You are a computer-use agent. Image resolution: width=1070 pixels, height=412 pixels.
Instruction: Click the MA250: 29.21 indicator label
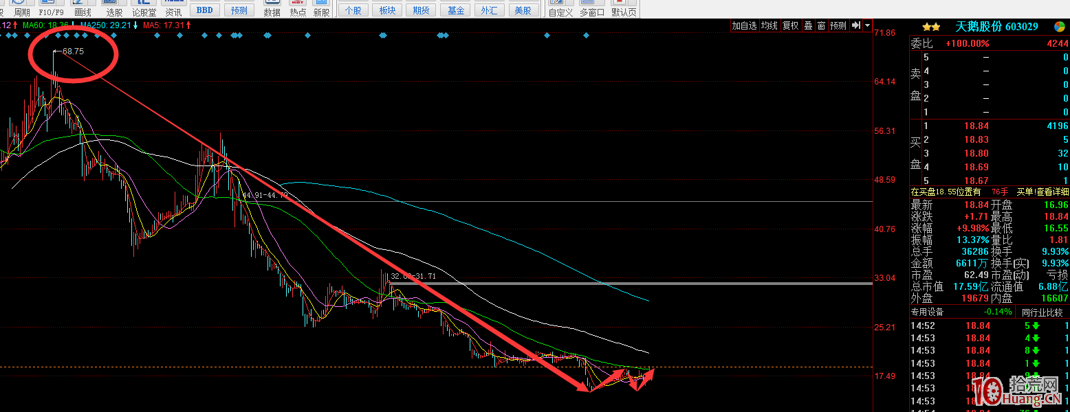[109, 25]
